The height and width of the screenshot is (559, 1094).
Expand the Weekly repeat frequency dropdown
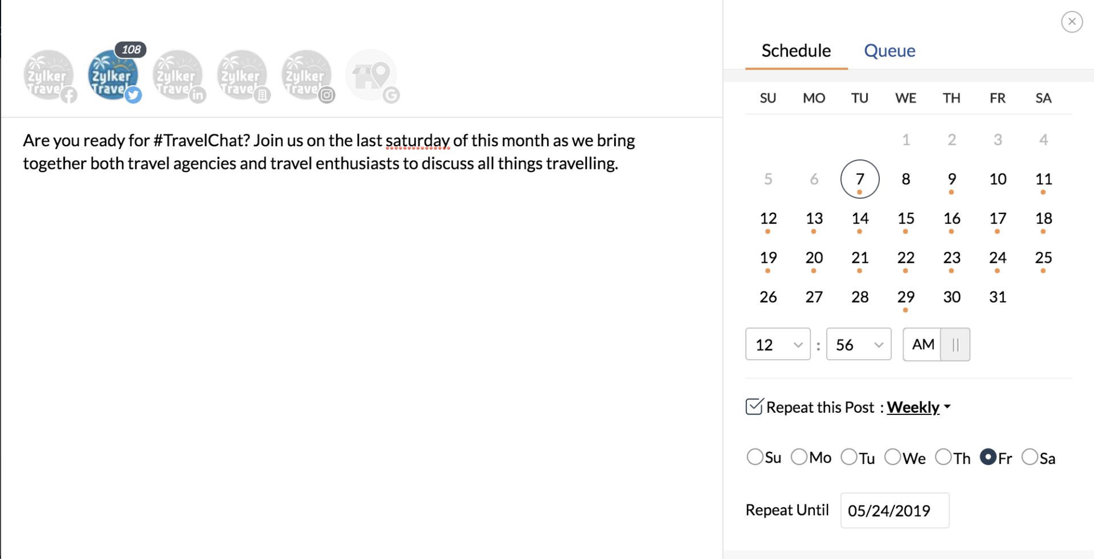click(919, 408)
